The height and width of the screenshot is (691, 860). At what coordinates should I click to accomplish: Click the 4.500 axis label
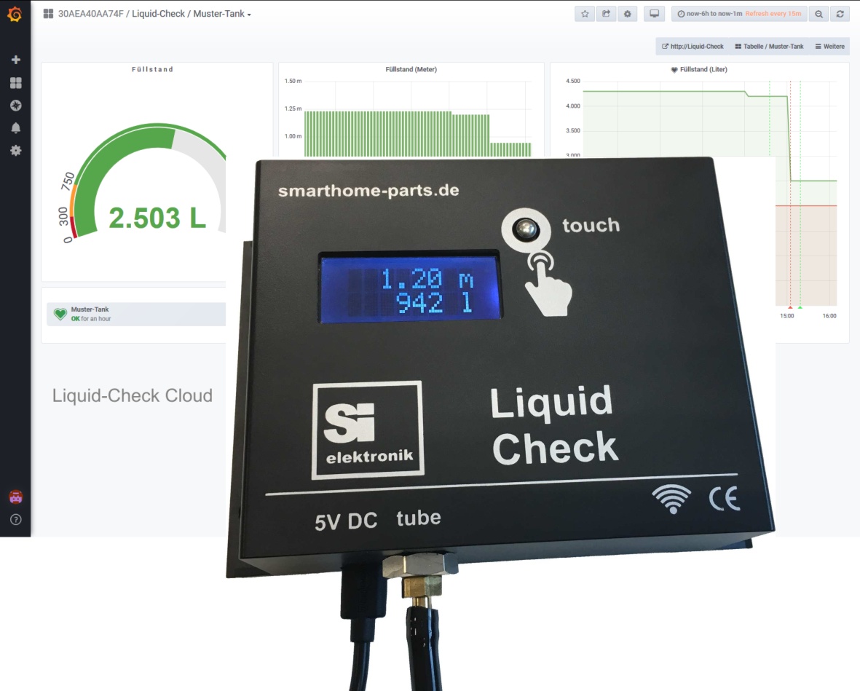point(573,81)
